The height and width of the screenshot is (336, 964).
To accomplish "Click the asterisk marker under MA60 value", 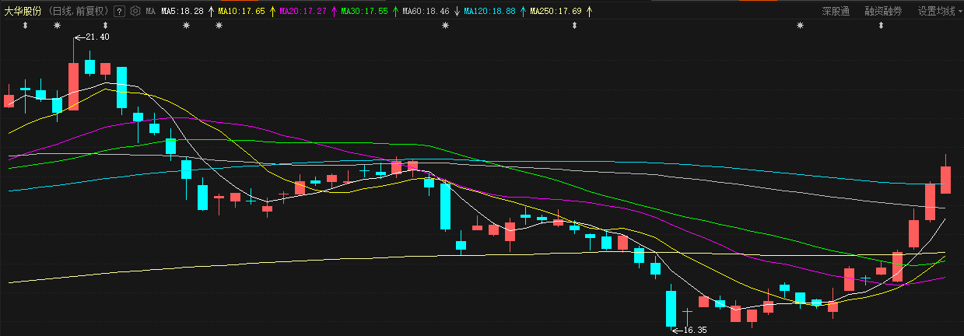I will click(x=445, y=26).
